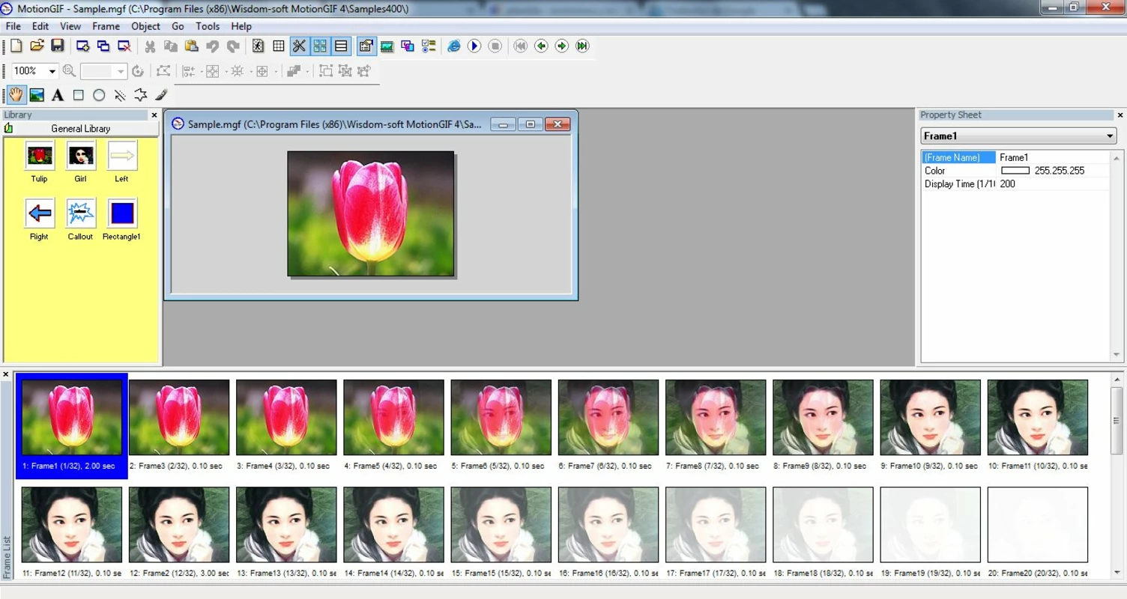This screenshot has height=599, width=1127.
Task: Open the animation wizard icon
Action: click(x=258, y=46)
